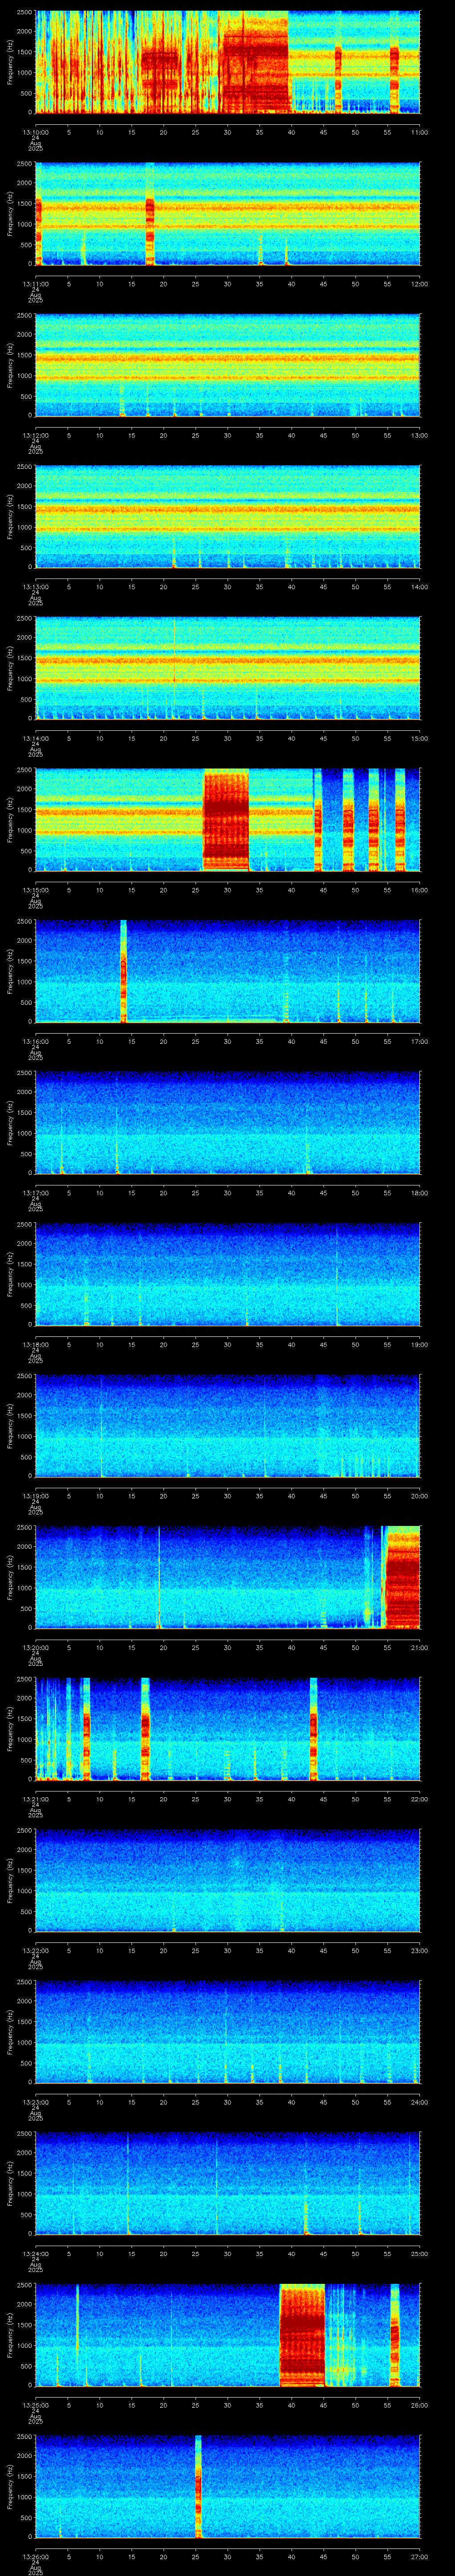Click the row-ending 11:00 tick label
The image size is (455, 2576).
[419, 132]
